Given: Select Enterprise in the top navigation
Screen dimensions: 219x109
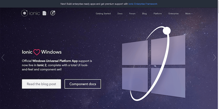Looking at the screenshot, I should (173, 14).
